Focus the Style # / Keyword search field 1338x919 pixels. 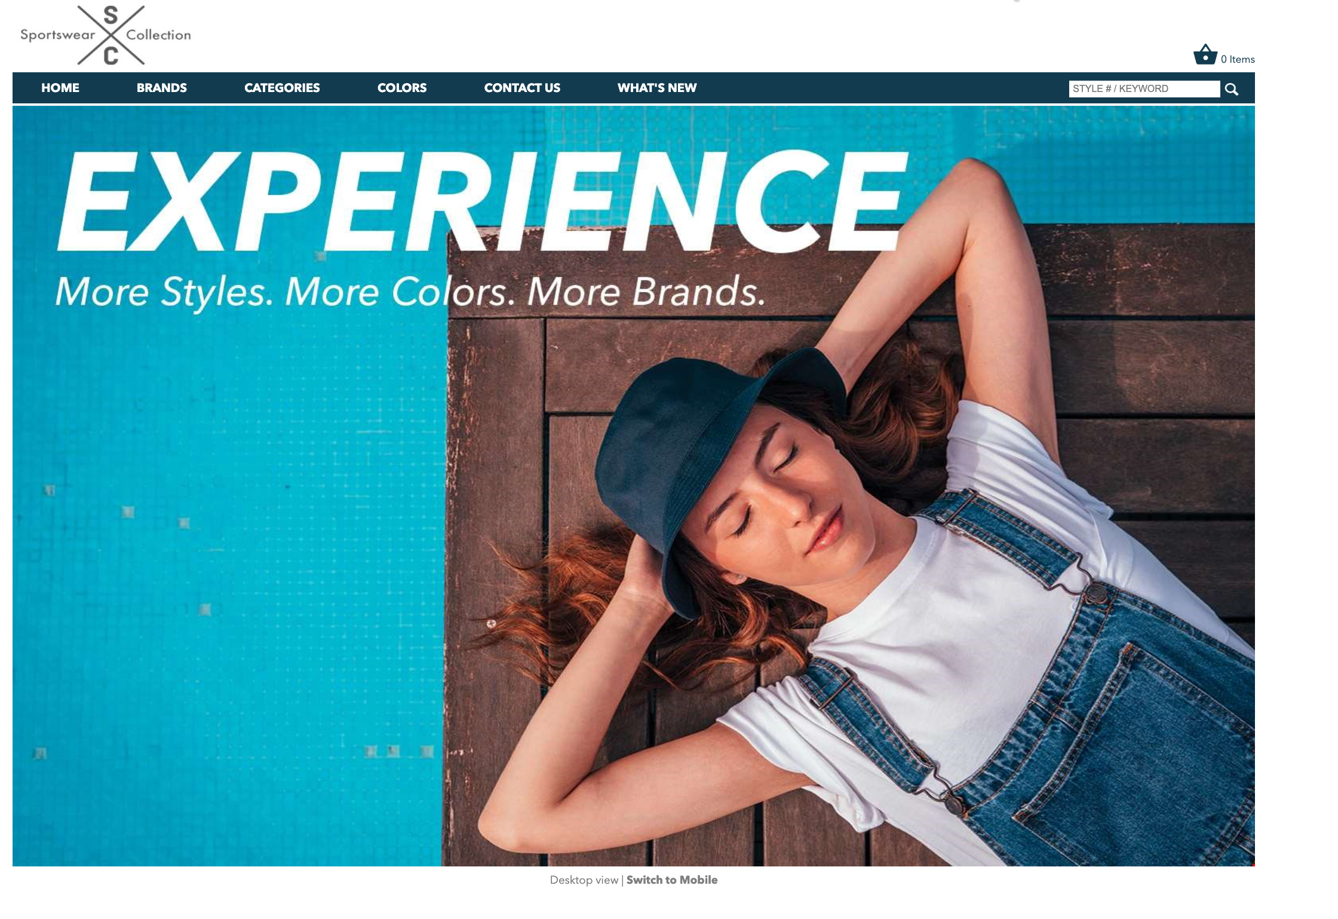point(1144,88)
